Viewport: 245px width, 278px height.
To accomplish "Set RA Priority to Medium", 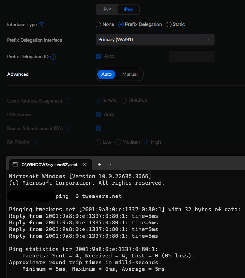I will (x=118, y=142).
